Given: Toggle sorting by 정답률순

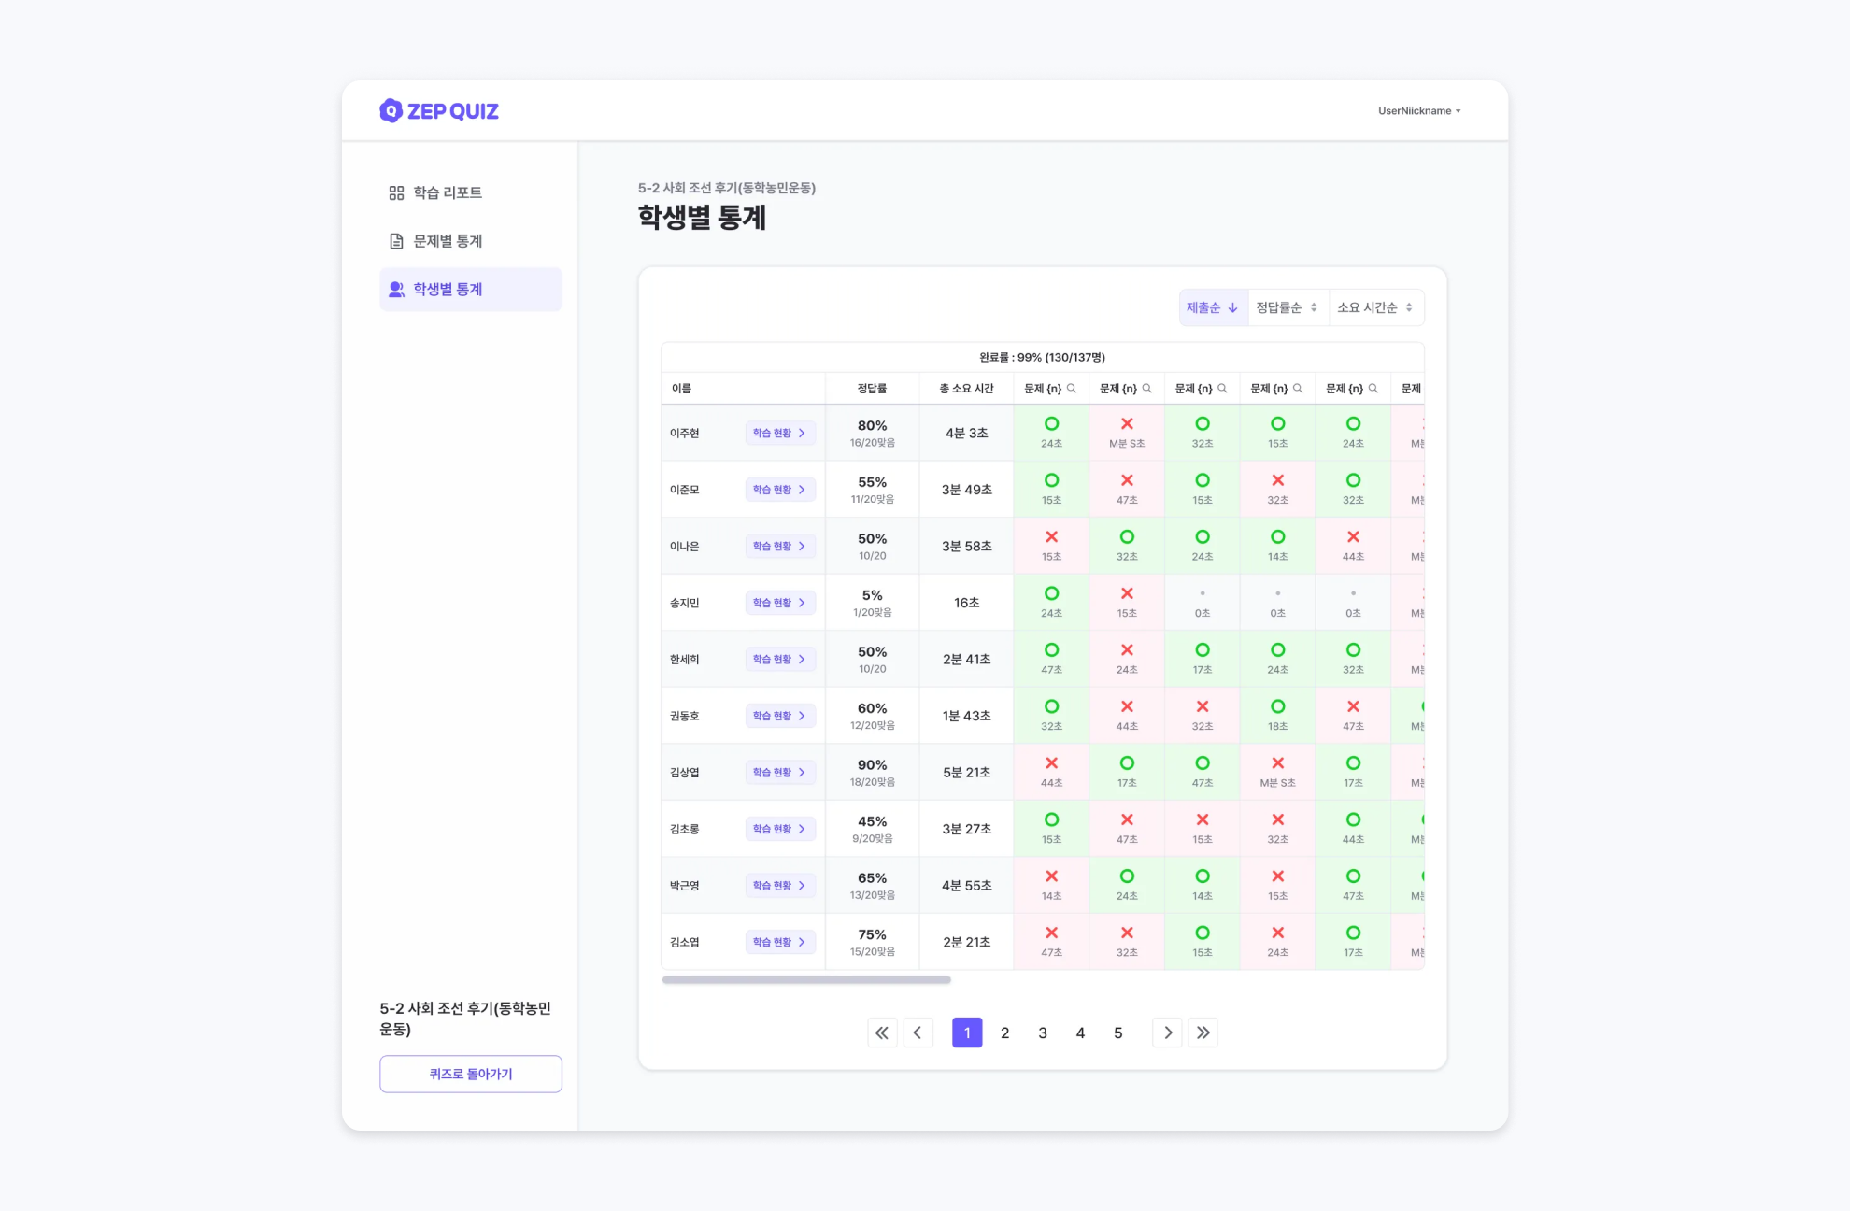Looking at the screenshot, I should point(1287,307).
